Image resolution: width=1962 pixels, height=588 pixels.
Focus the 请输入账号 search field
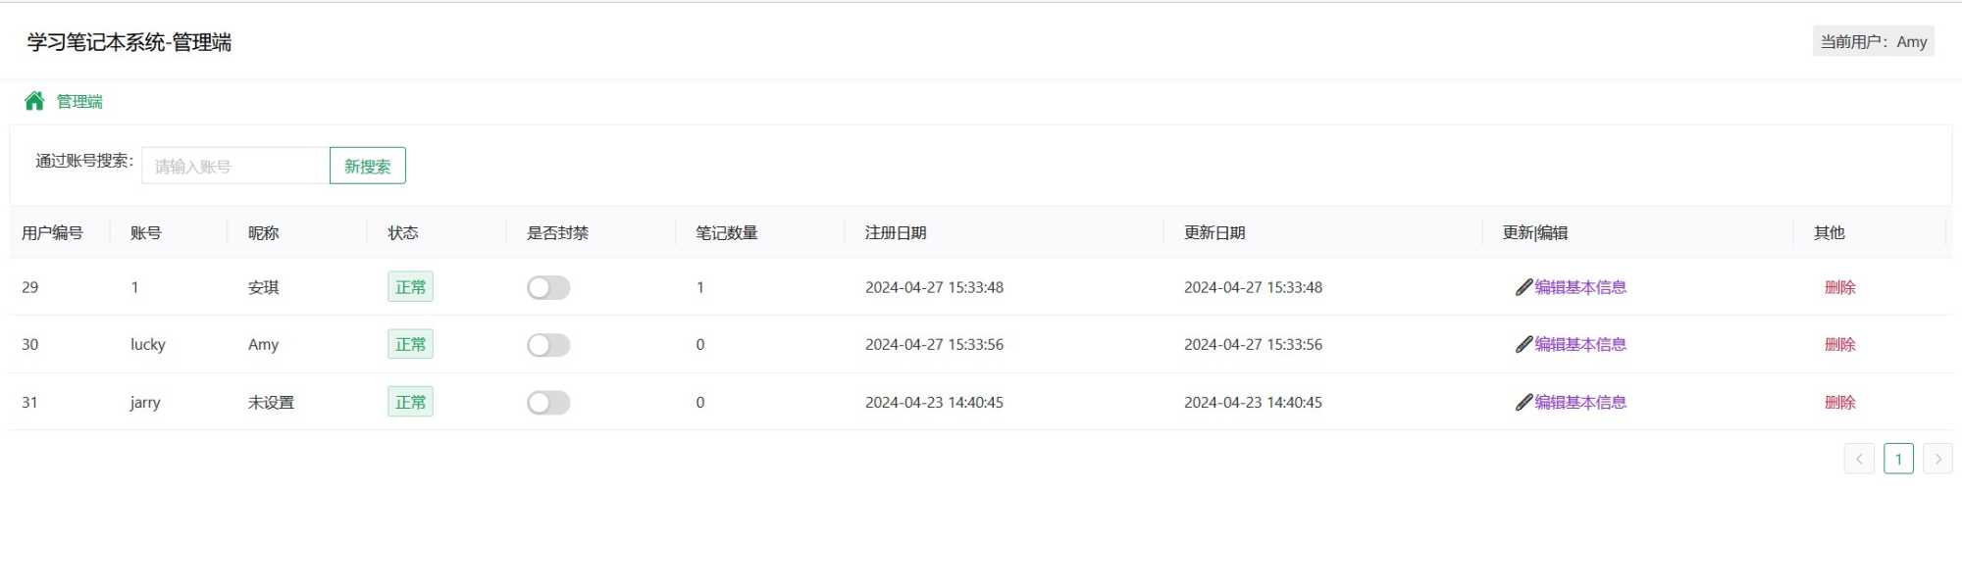[x=235, y=166]
